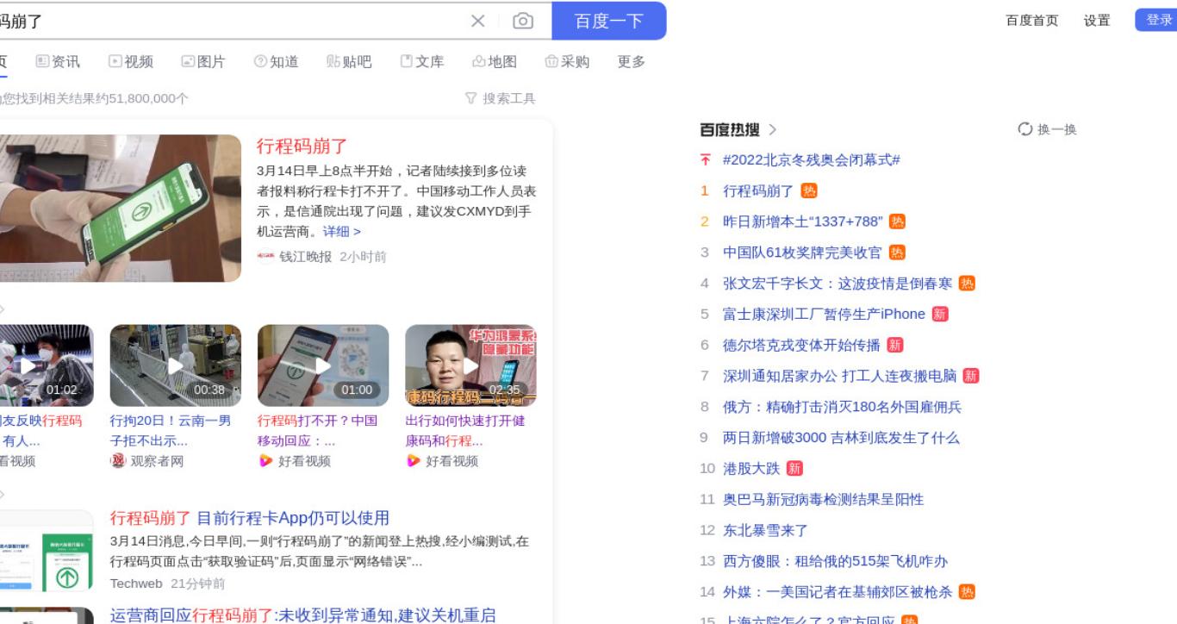Open hot search item 1 行程码崩了

click(x=758, y=191)
